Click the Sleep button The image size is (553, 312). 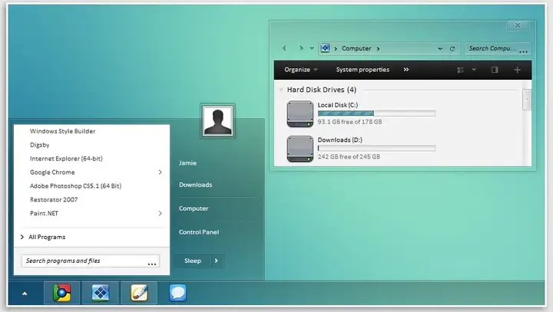(x=193, y=261)
